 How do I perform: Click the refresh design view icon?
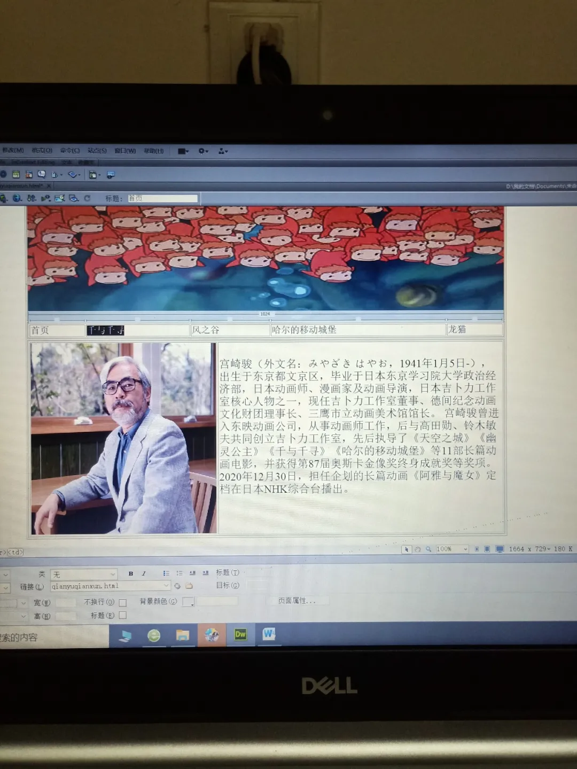click(x=87, y=198)
